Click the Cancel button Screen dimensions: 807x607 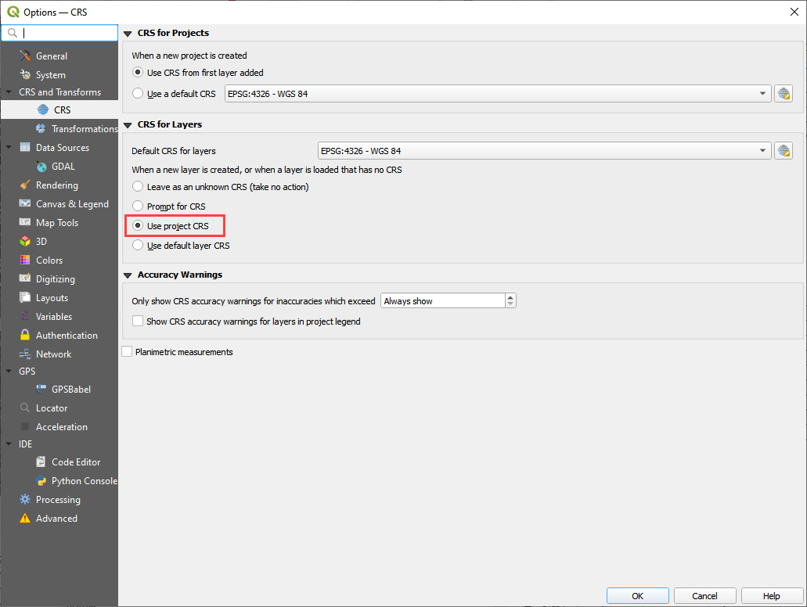pyautogui.click(x=704, y=596)
